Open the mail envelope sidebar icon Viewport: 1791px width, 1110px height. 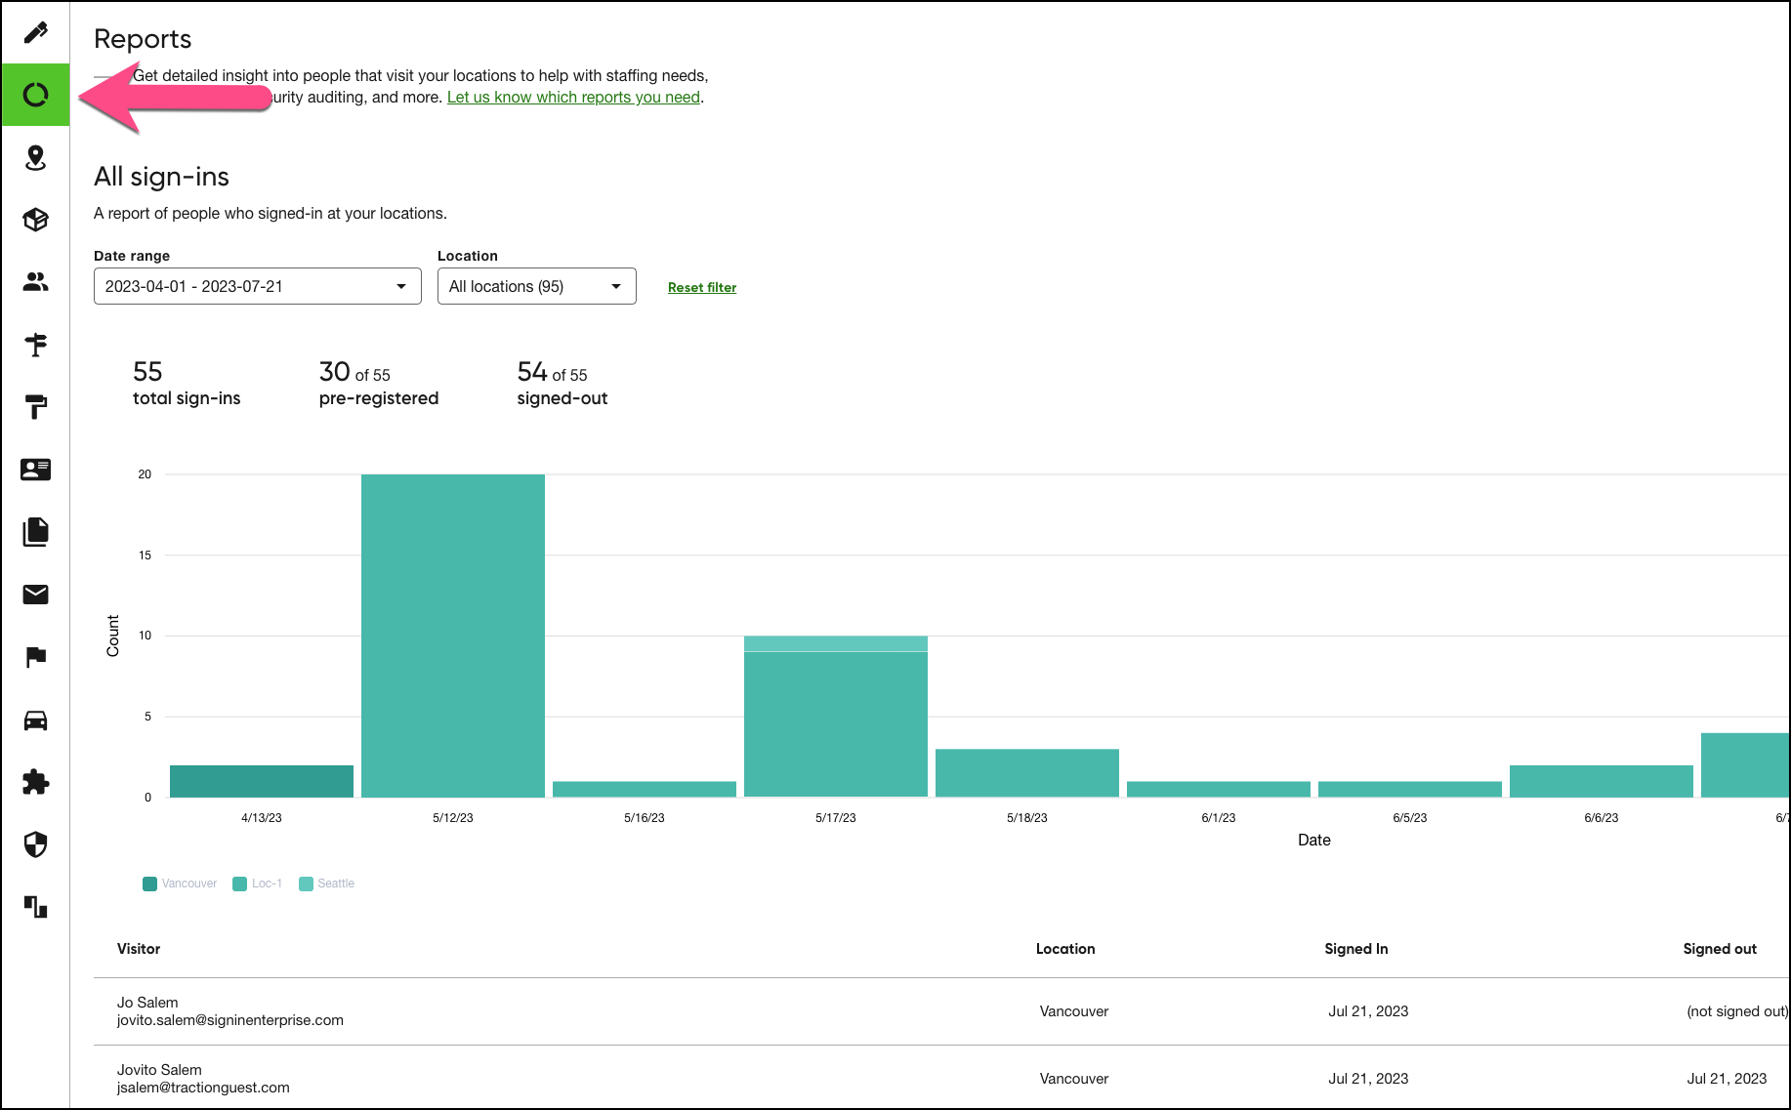pos(35,595)
